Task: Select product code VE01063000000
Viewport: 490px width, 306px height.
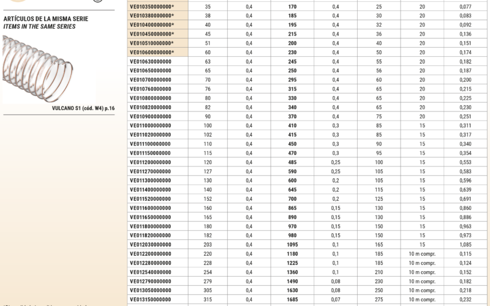Action: pos(150,61)
